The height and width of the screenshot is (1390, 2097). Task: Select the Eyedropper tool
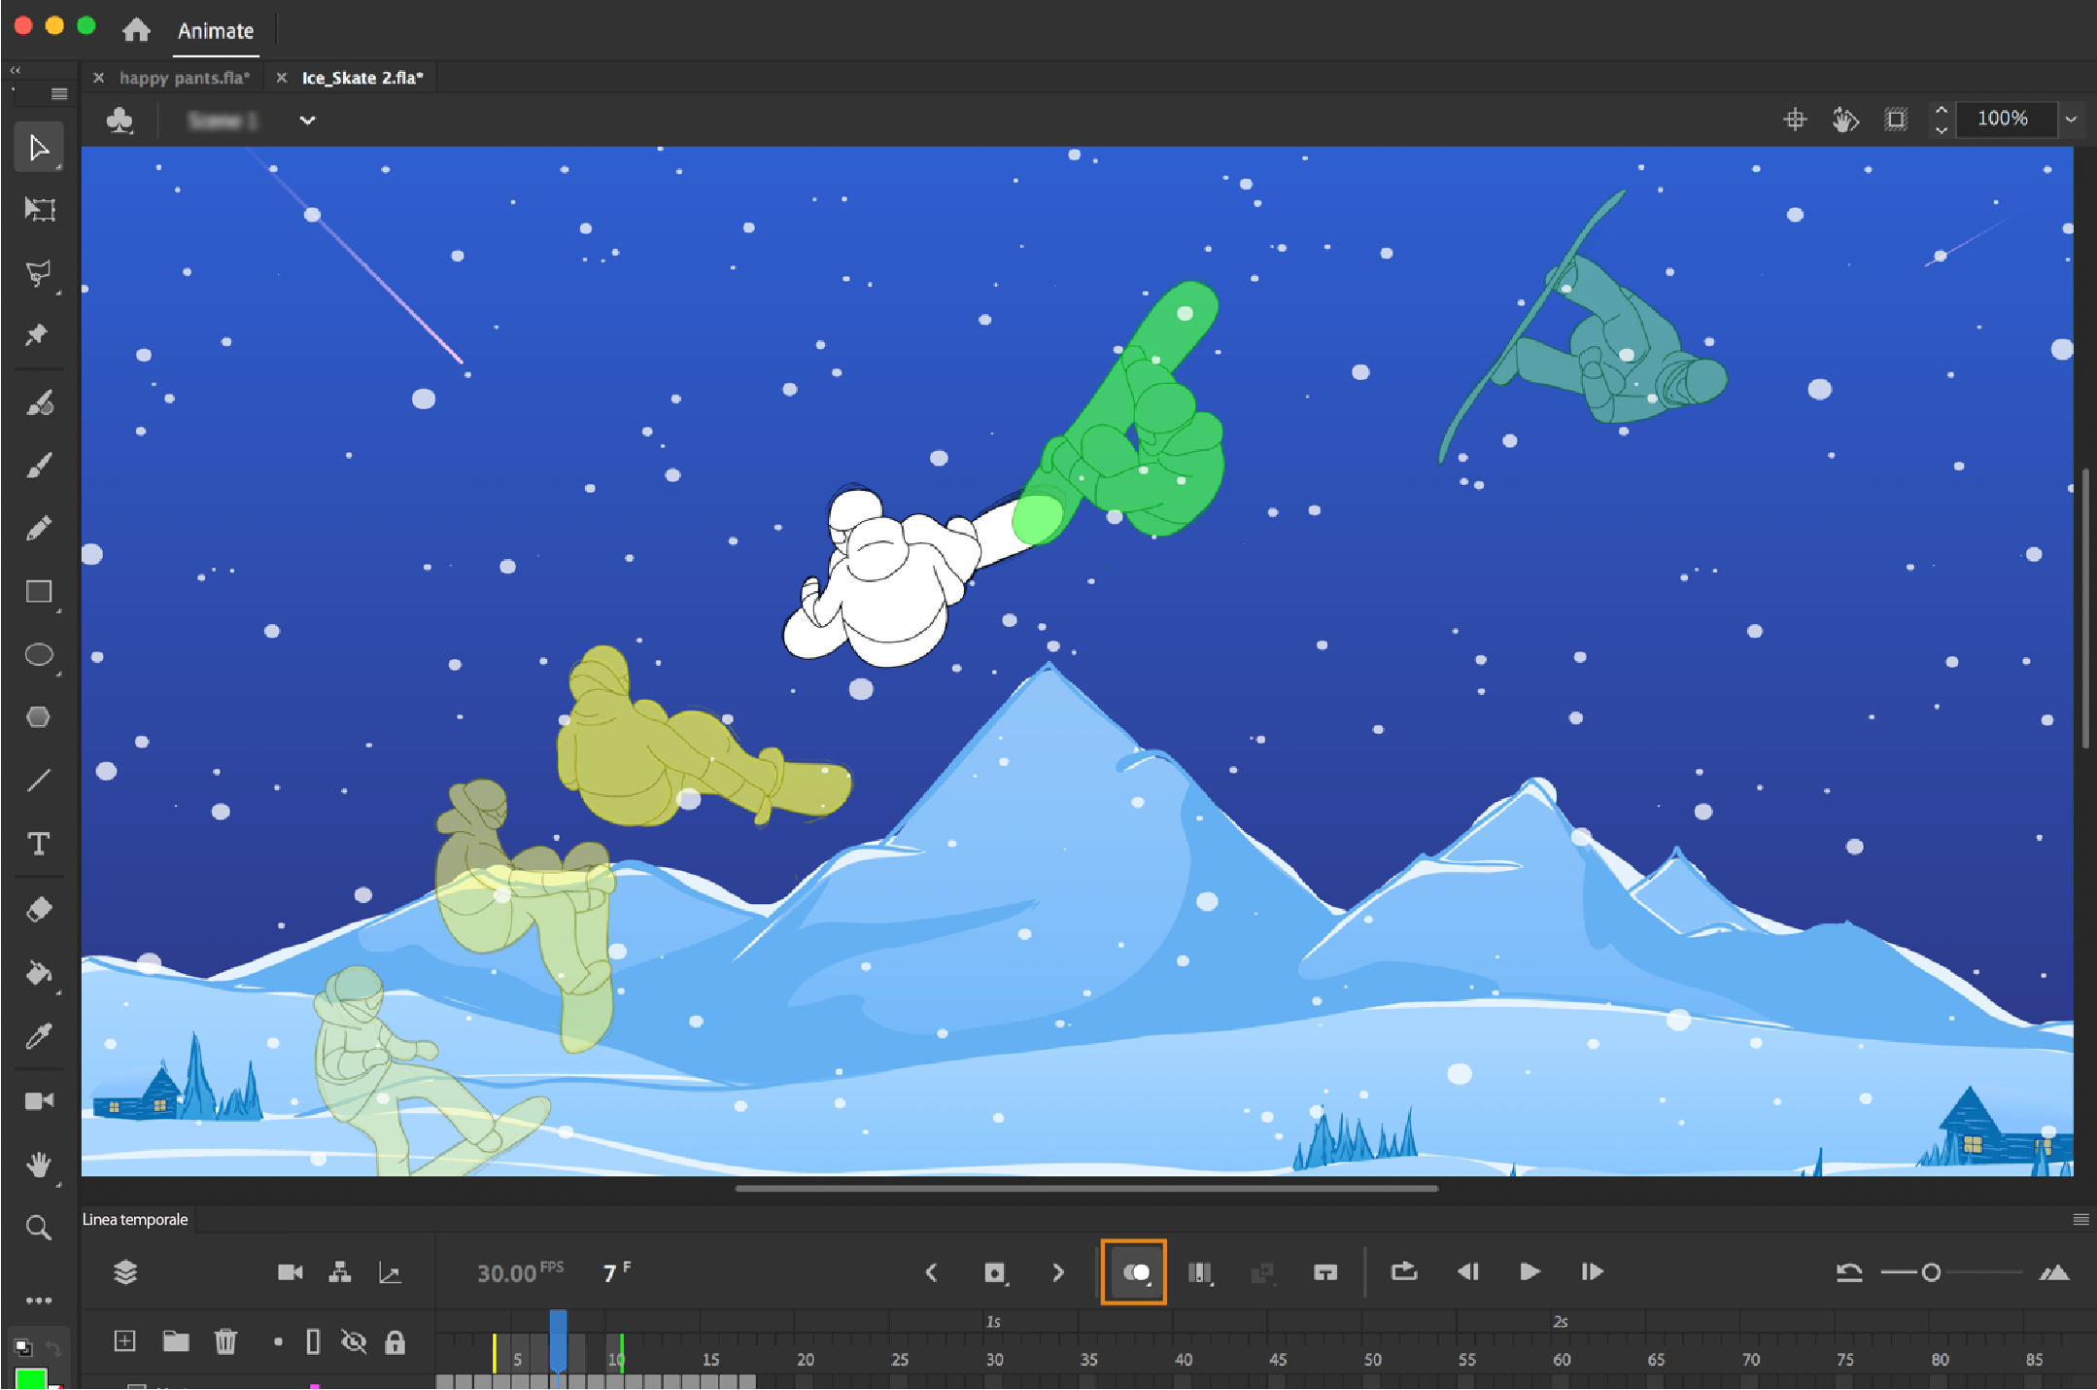(x=39, y=1036)
